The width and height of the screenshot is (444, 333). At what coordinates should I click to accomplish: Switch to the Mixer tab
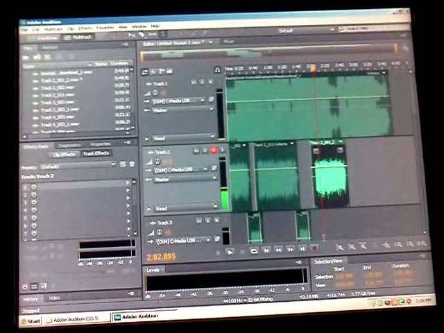click(228, 42)
